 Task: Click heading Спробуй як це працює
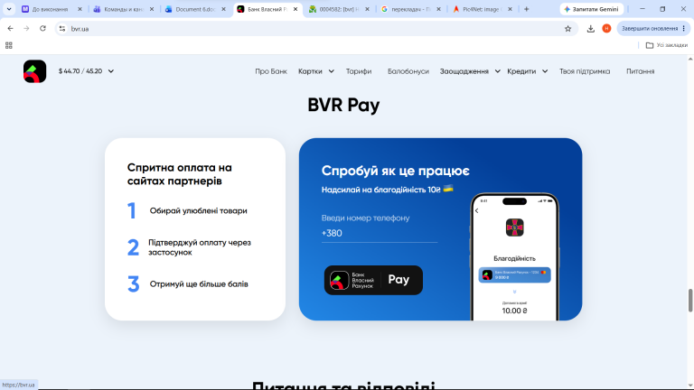coord(395,171)
